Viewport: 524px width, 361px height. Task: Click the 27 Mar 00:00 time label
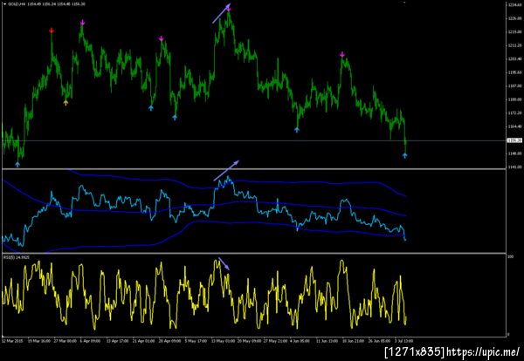pos(65,341)
